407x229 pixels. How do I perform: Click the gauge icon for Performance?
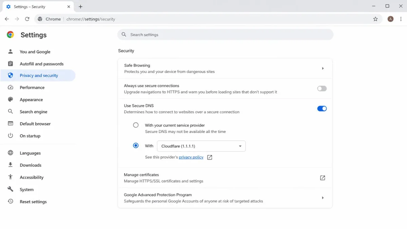point(11,88)
